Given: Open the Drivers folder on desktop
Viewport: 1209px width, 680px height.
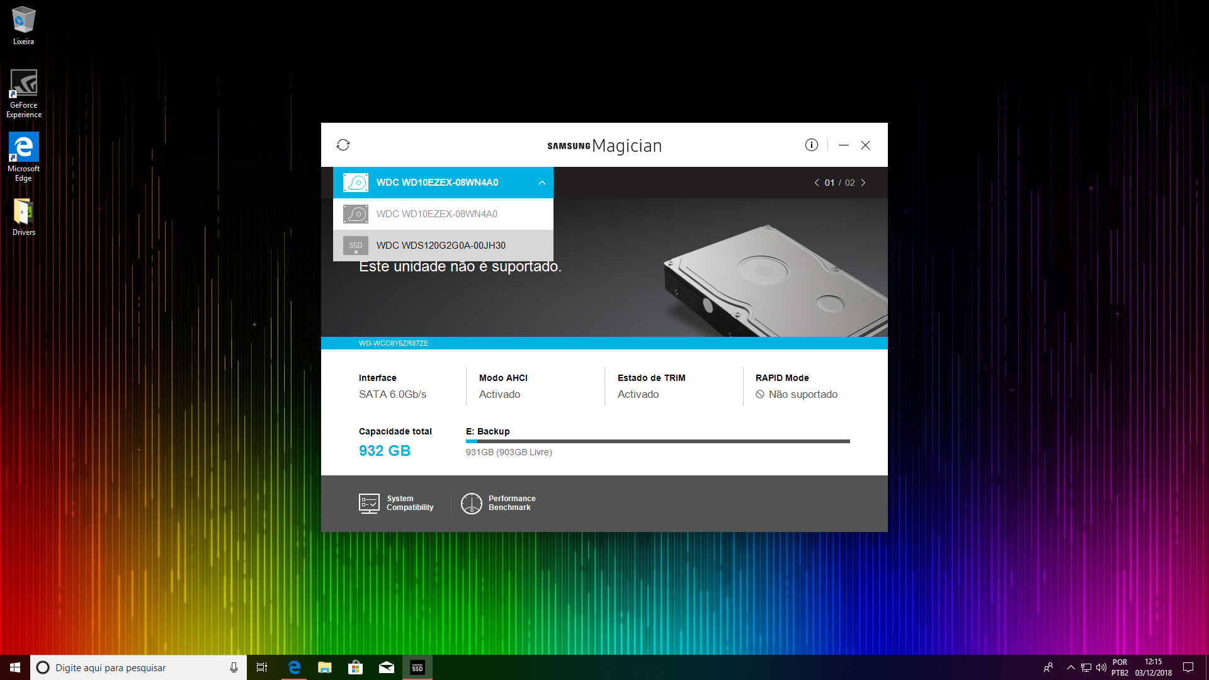Looking at the screenshot, I should [23, 217].
